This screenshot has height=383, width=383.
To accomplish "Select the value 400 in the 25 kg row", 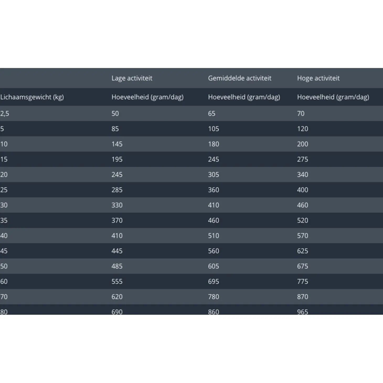I will pos(302,190).
